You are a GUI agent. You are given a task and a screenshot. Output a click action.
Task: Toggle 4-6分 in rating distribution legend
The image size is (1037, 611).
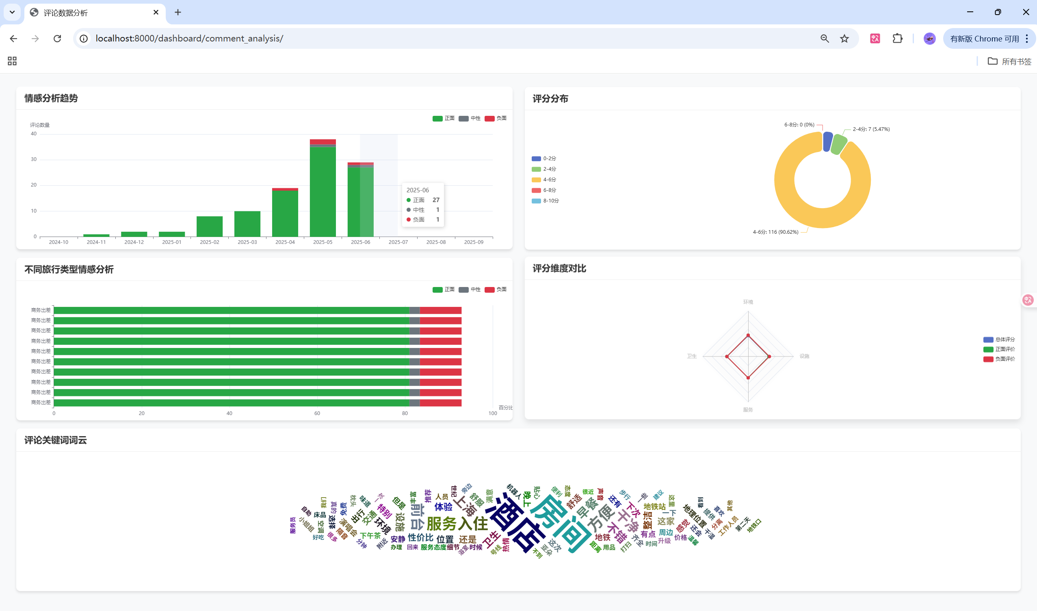(543, 180)
